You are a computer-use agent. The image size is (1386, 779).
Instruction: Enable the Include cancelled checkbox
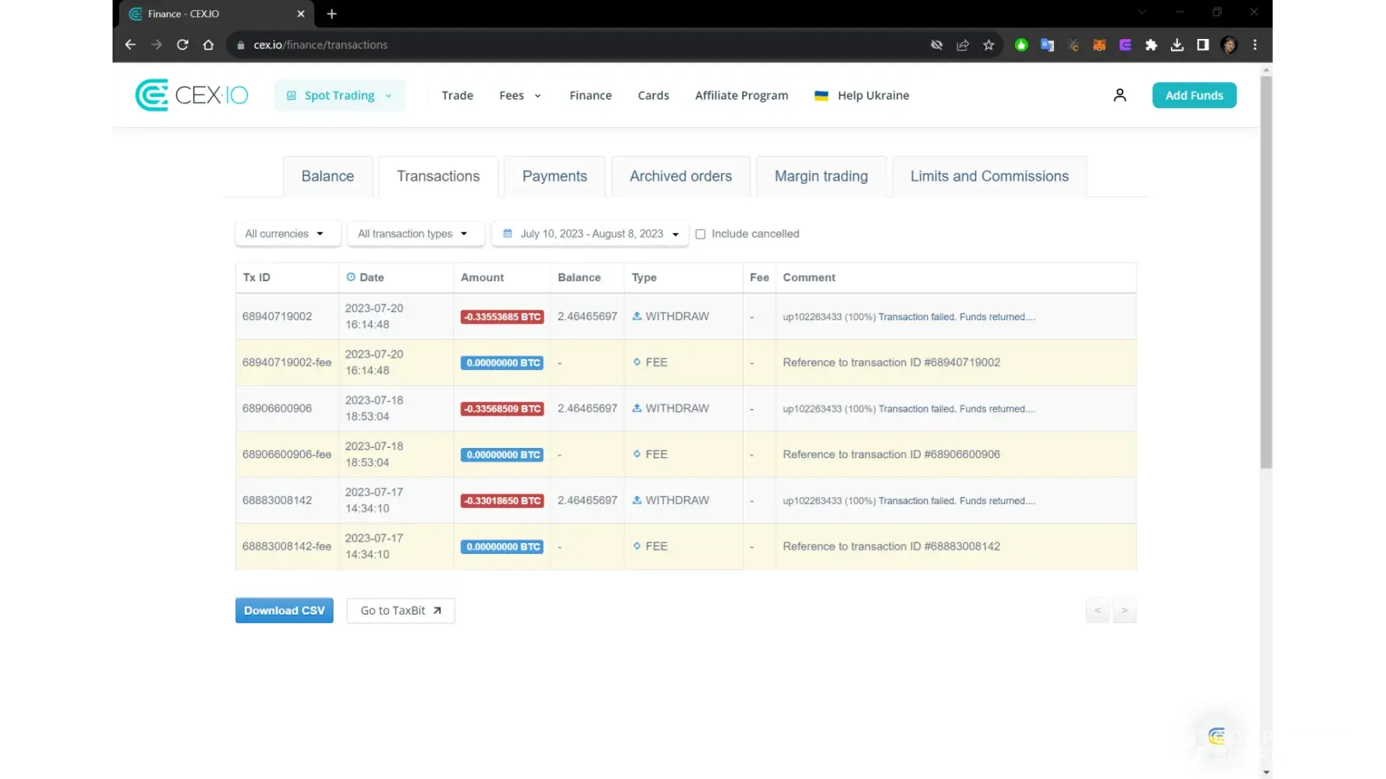coord(700,234)
